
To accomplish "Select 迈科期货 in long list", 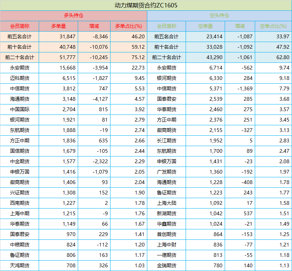I will [20, 78].
